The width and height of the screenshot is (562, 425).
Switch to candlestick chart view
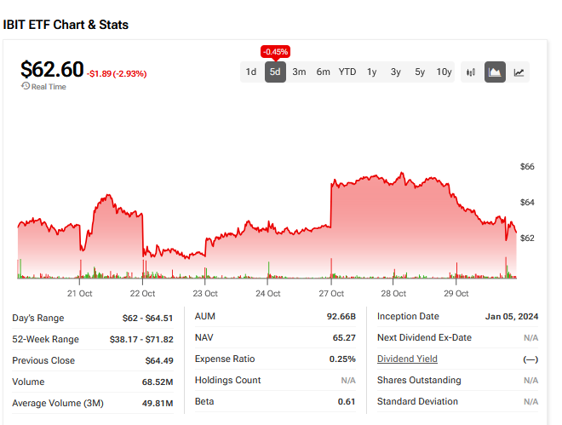[471, 72]
